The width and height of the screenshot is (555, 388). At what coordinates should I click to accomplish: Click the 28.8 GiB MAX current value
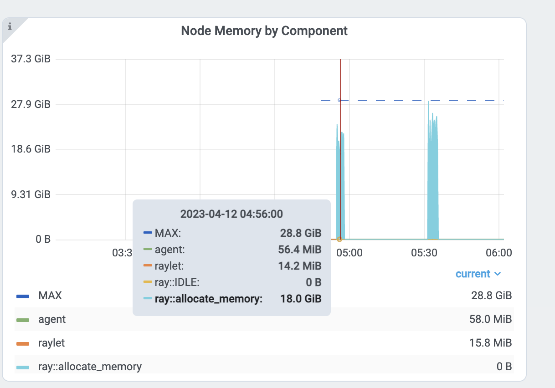(491, 295)
